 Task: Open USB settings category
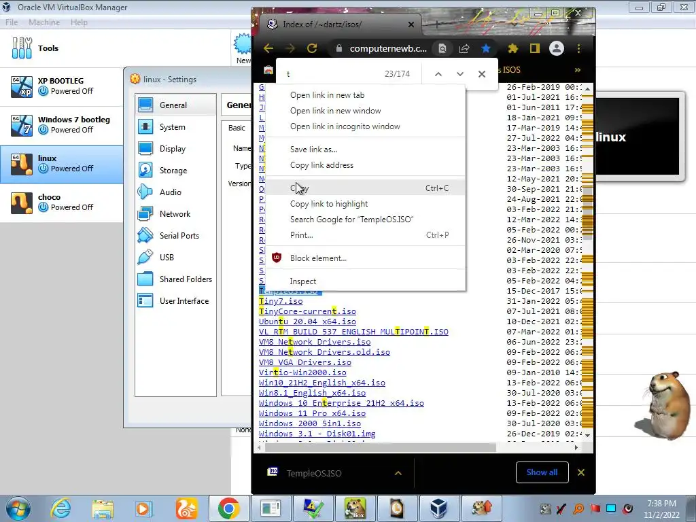[176, 258]
